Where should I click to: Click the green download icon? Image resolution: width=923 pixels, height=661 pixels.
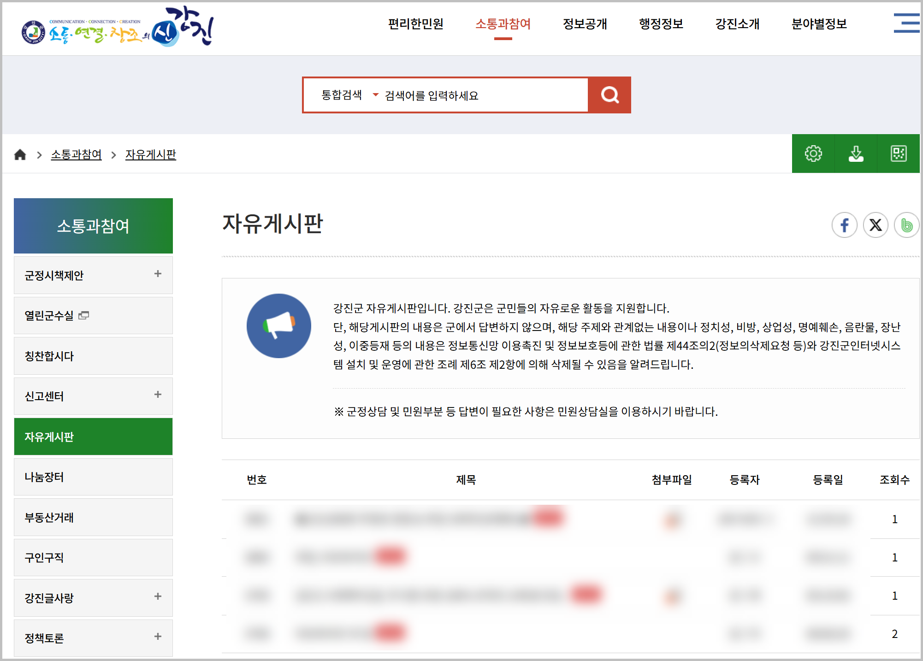pyautogui.click(x=856, y=153)
